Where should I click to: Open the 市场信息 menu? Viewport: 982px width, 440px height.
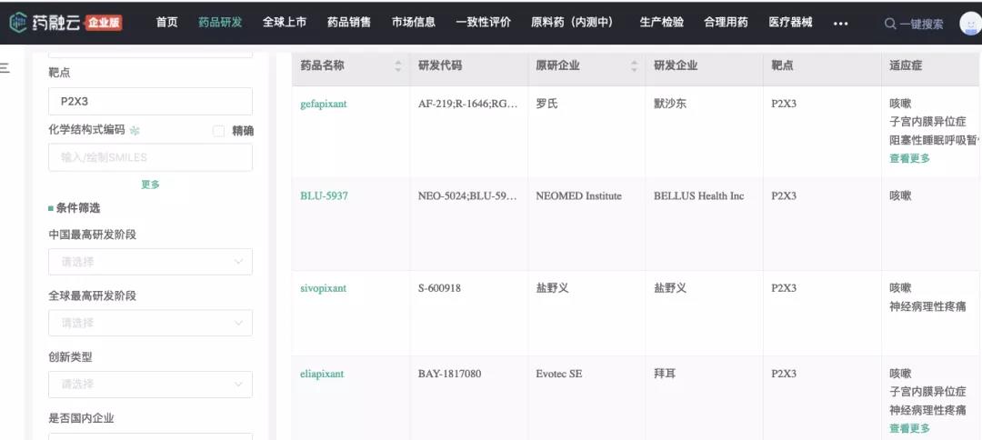pos(414,23)
